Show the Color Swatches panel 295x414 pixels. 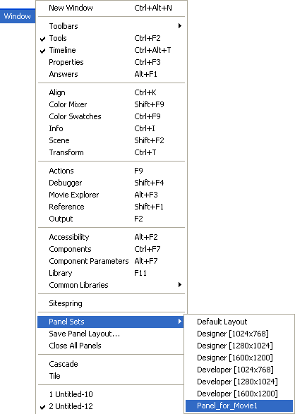111,116
